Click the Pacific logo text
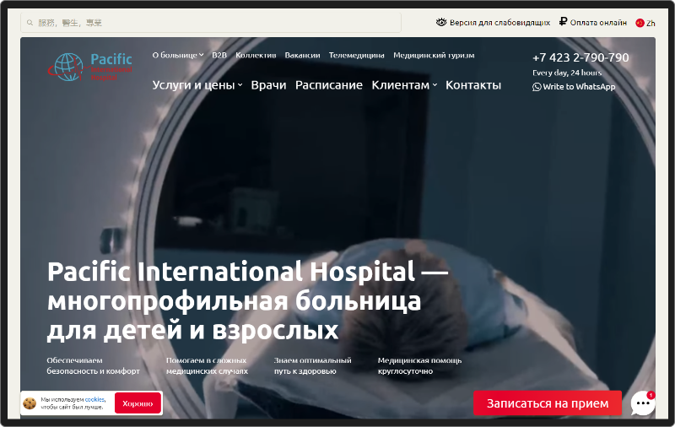Screen dimensions: 675x427 pyautogui.click(x=111, y=59)
